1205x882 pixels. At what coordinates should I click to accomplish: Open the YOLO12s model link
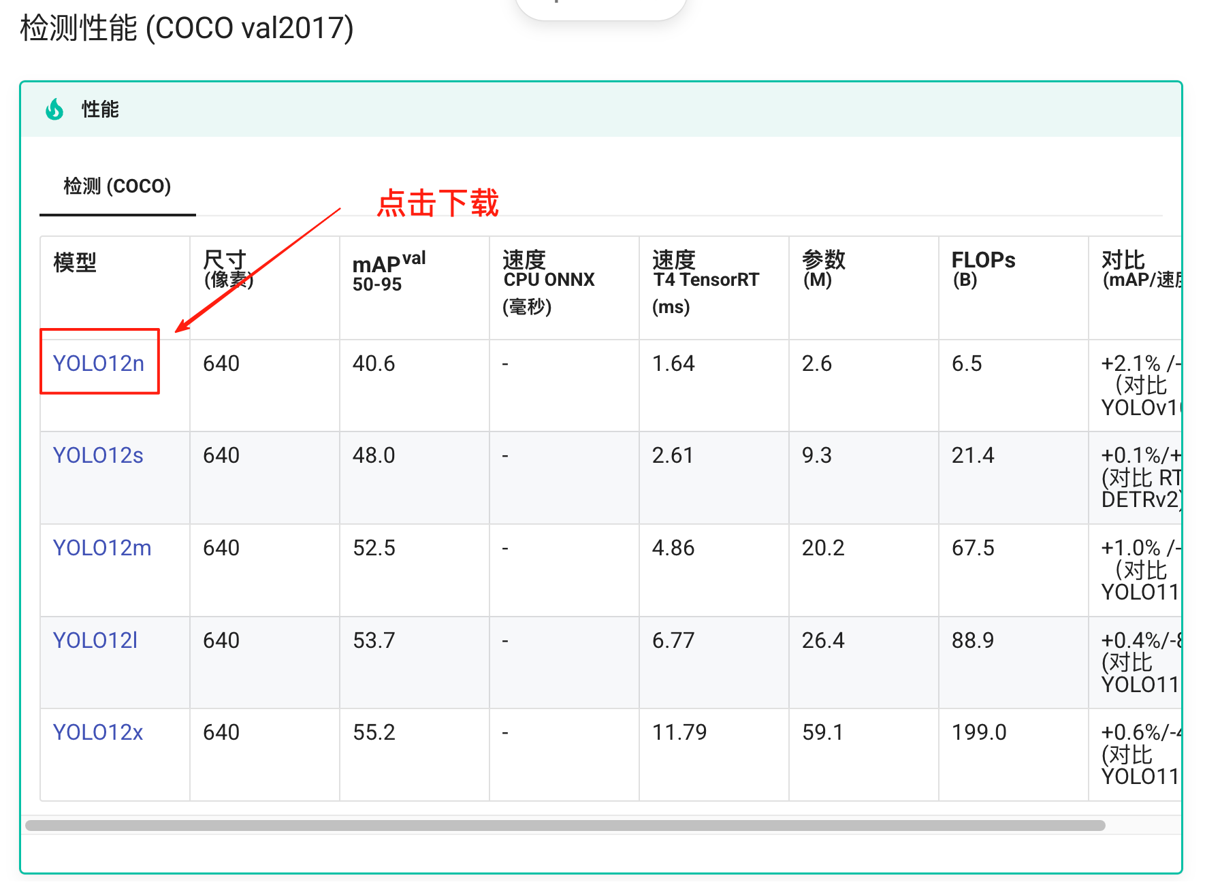pos(98,455)
